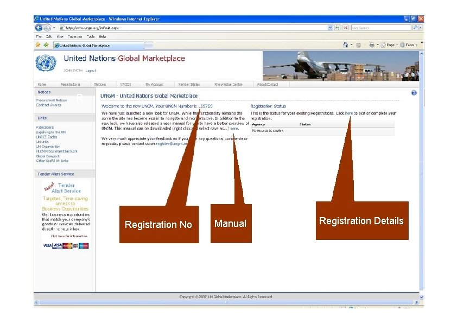Click the credit card logos image

tap(66, 245)
